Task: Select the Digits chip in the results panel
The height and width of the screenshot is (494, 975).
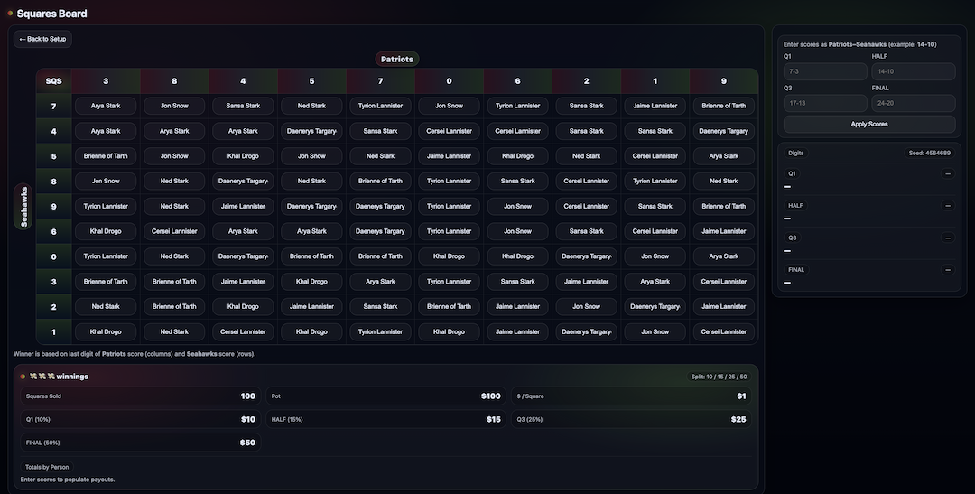Action: 796,153
